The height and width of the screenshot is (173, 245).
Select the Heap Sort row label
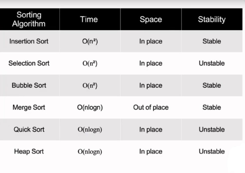29,151
